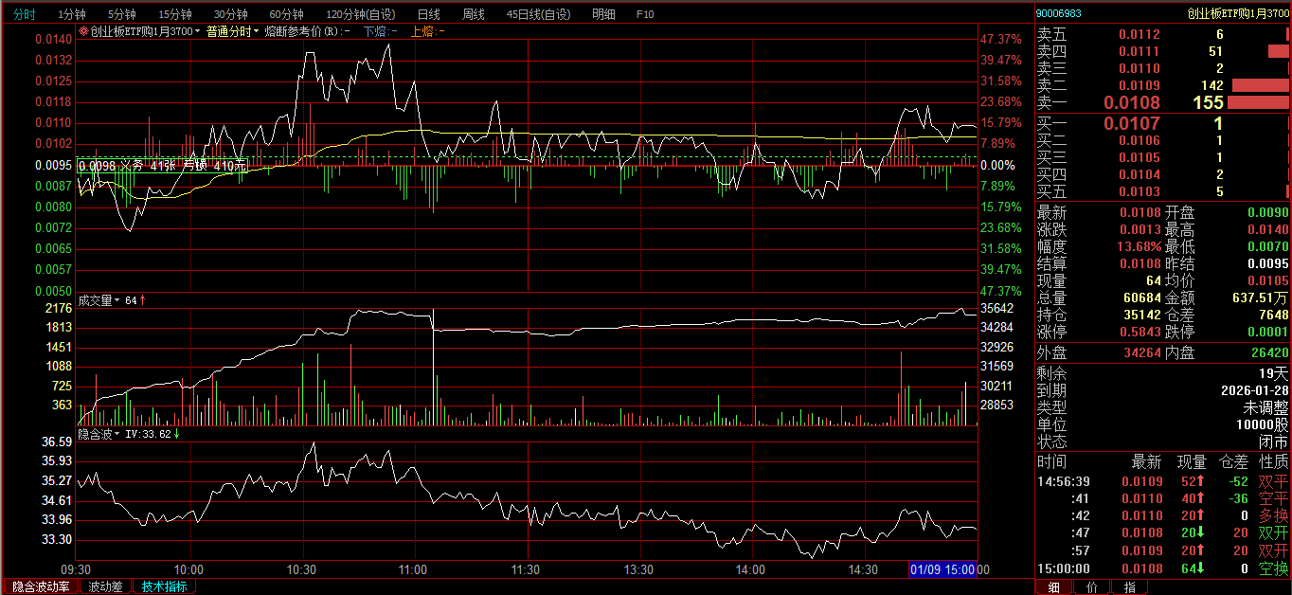Open the 成交量 indicator dropdown
This screenshot has width=1292, height=595.
99,300
